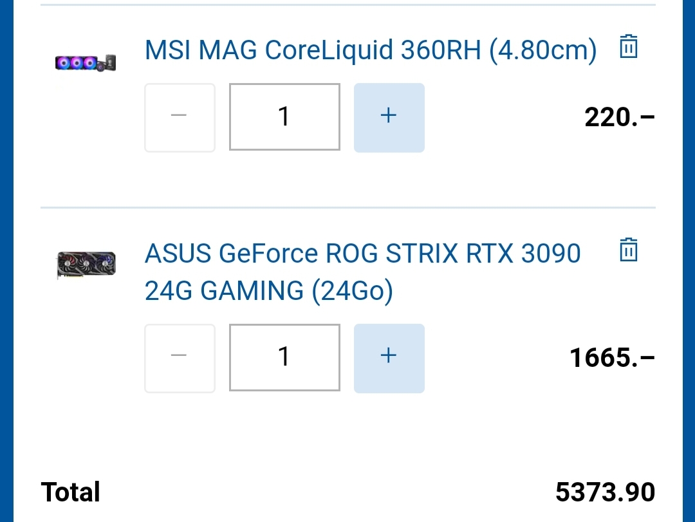Decrease MSI CoreLiquid quantity with minus button

[x=180, y=117]
